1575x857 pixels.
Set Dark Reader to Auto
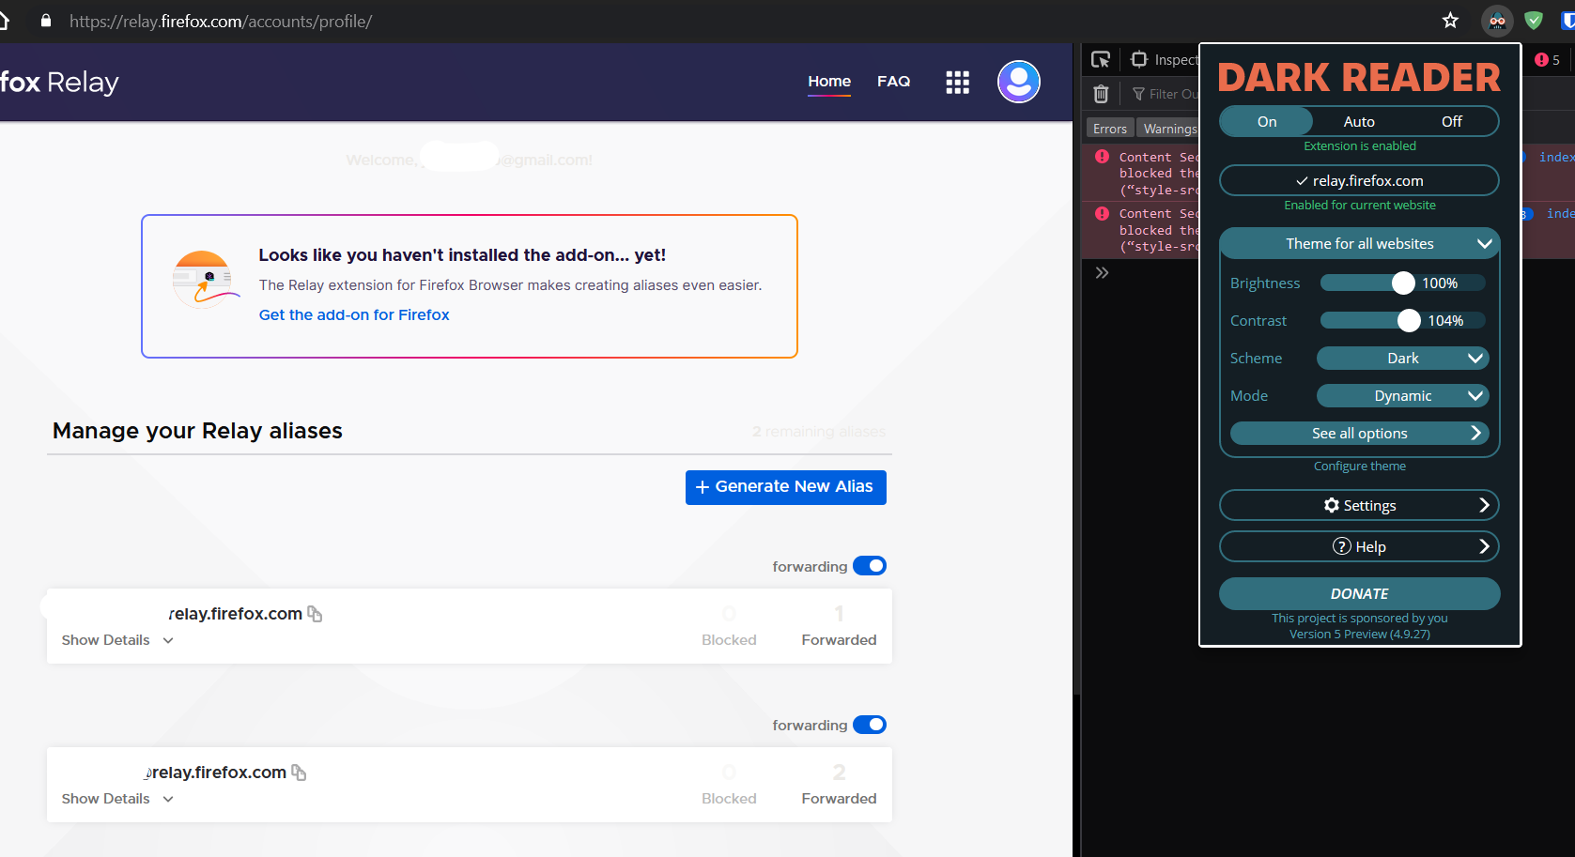pyautogui.click(x=1359, y=122)
